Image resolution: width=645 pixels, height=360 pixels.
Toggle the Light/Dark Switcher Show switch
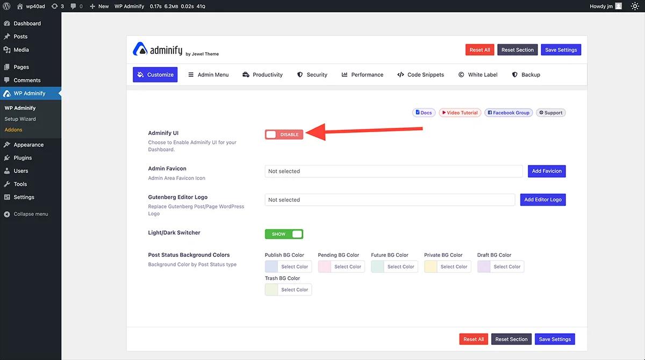[x=284, y=234]
